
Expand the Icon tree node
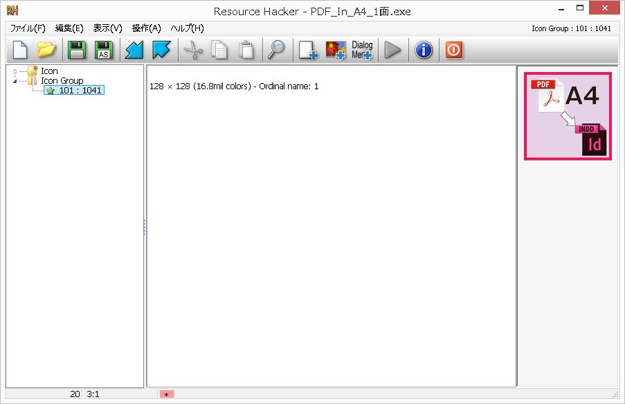[x=15, y=72]
